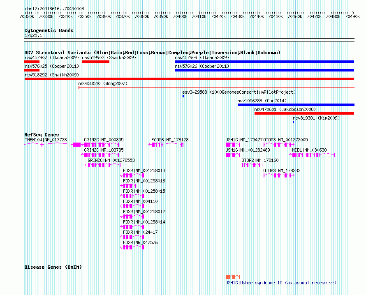Click the nsv833540 (Wong2007) label text
The image size is (366, 295).
point(103,83)
